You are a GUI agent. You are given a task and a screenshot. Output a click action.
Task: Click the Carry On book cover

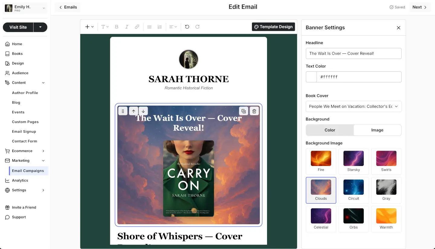[x=188, y=178]
